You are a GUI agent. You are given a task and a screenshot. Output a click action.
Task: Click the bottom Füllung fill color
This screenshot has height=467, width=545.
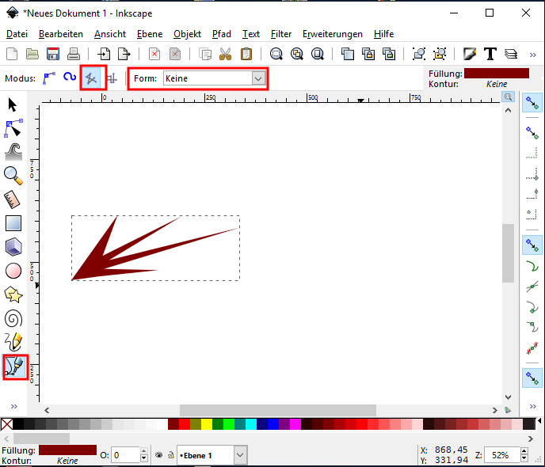tap(67, 450)
